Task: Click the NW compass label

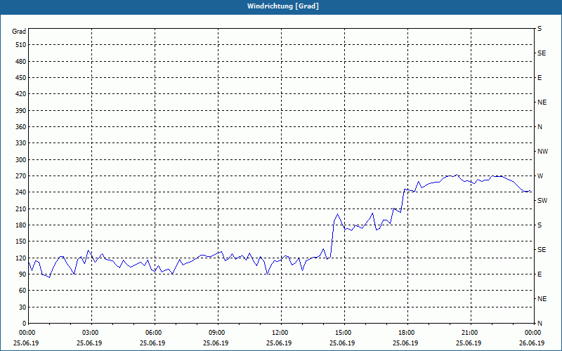Action: (542, 152)
